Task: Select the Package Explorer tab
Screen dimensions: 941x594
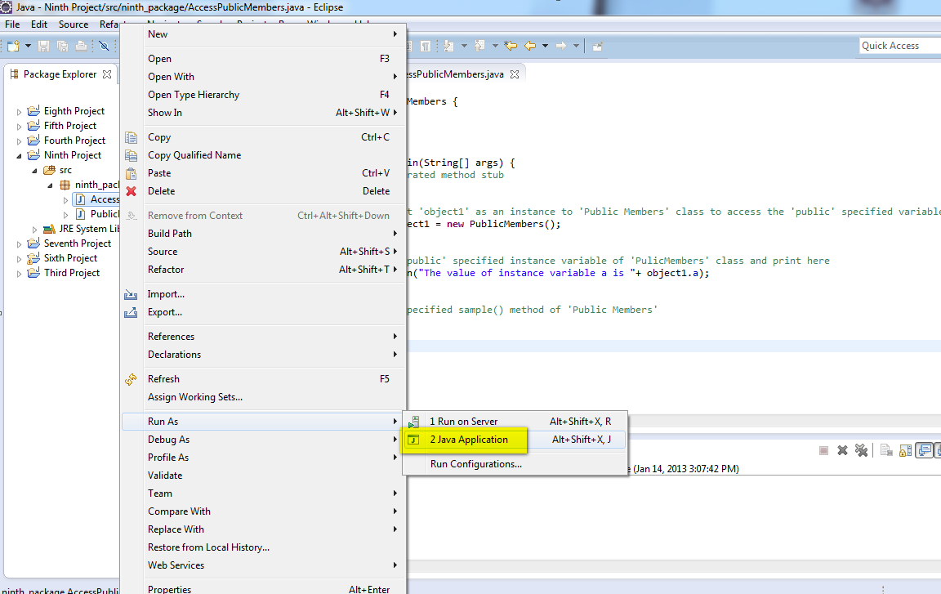Action: pyautogui.click(x=60, y=74)
